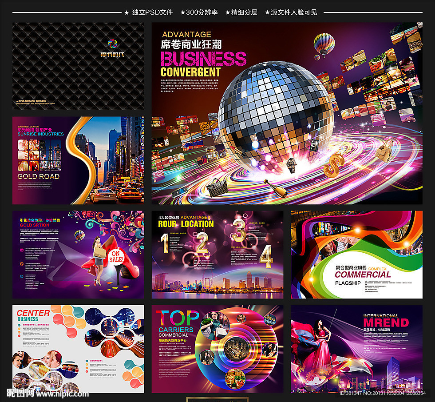Screen dimensions: 435x402
Task: Click the header text "300分辨率"
Action: (202, 12)
